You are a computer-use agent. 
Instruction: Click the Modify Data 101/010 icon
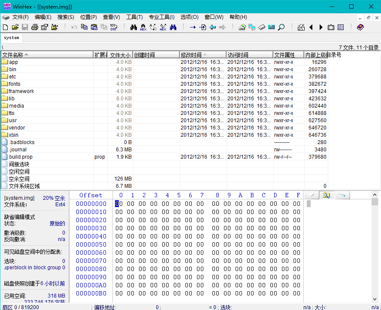coord(113,27)
